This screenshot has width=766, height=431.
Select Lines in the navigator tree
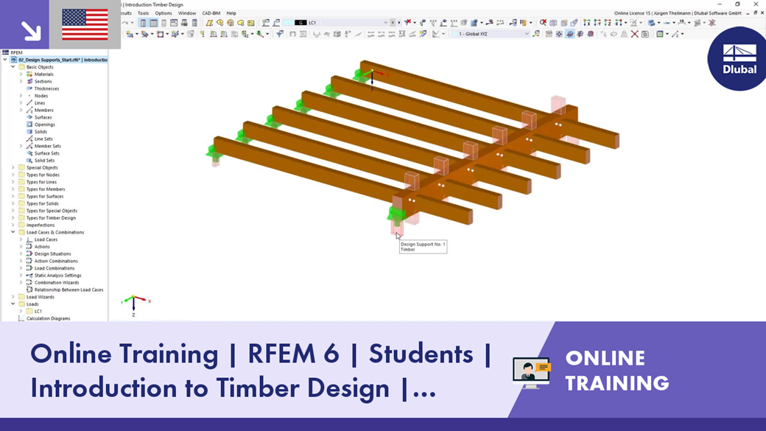pyautogui.click(x=40, y=103)
